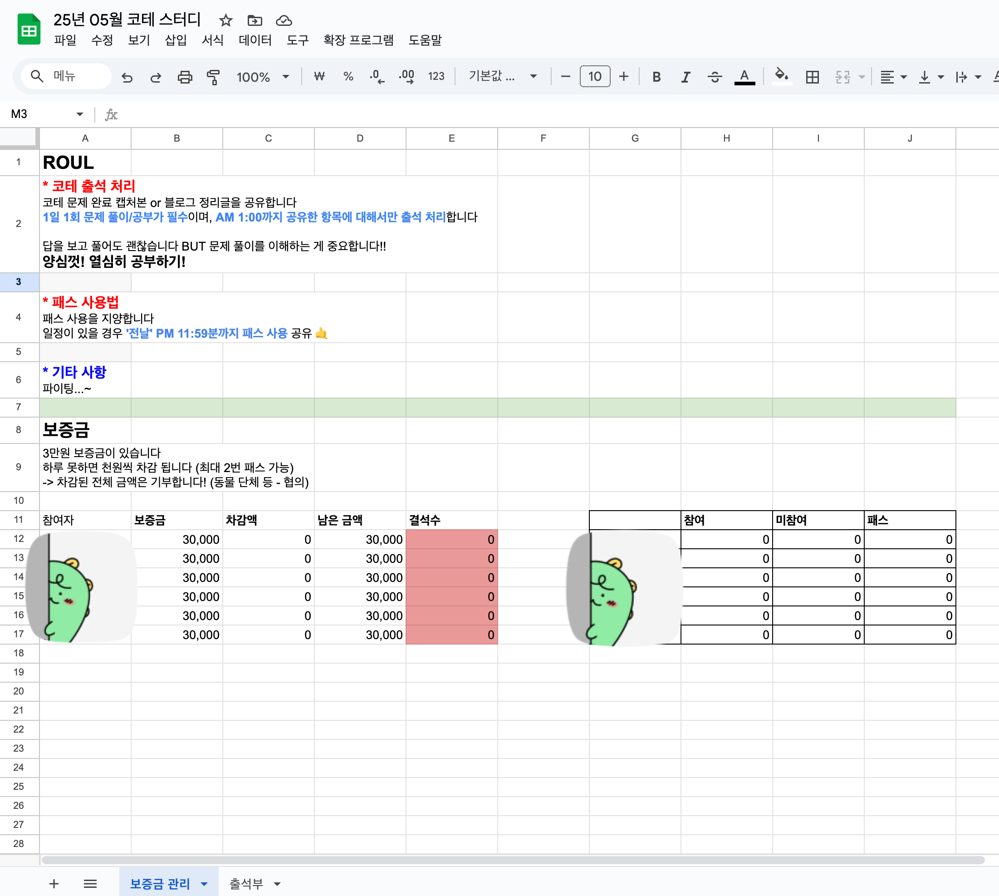Toggle bold formatting
This screenshot has height=896, width=999.
coord(656,77)
